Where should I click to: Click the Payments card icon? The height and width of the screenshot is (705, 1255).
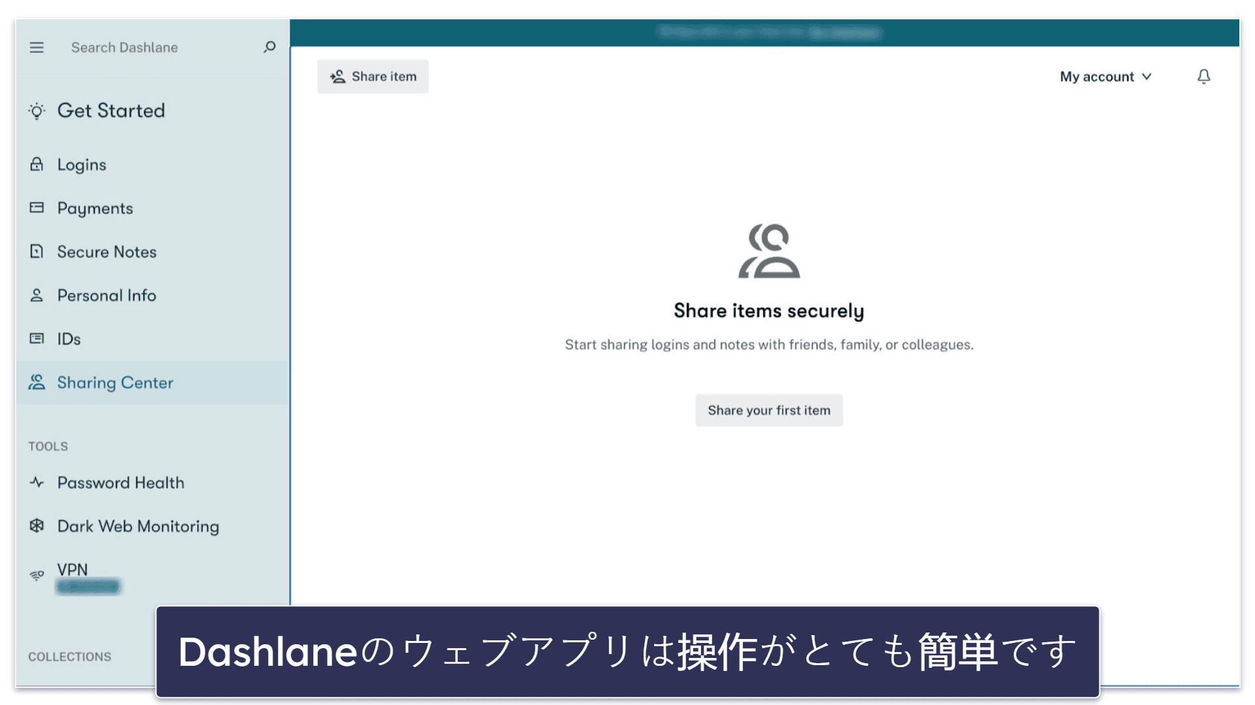[37, 208]
